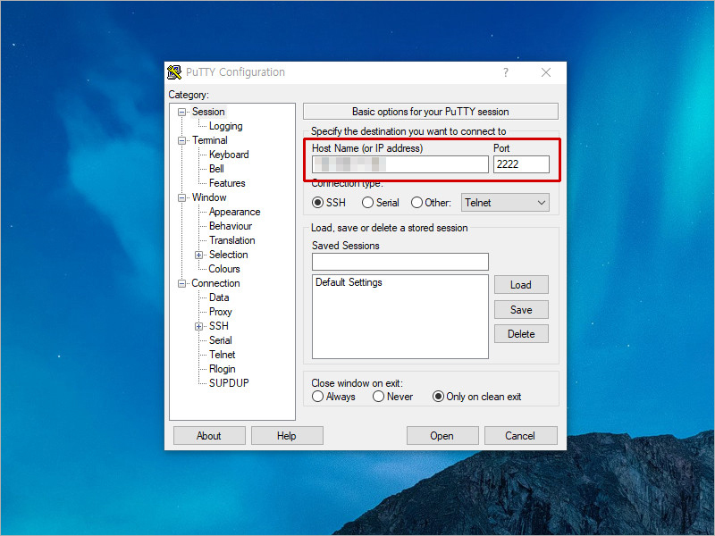Select the SSH connection type radio button
This screenshot has height=536, width=715.
(318, 203)
